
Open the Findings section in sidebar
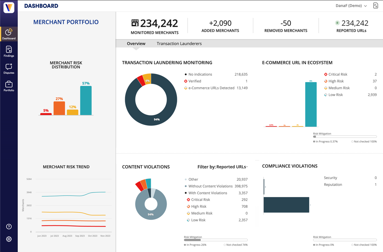tap(9, 51)
